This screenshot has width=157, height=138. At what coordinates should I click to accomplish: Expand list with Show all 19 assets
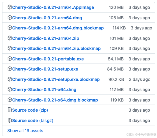[x=25, y=131]
